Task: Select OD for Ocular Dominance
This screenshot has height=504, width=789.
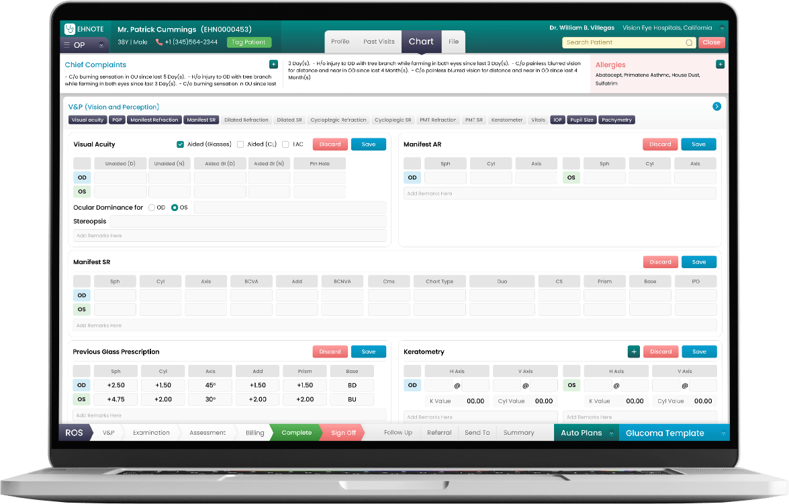Action: point(152,208)
